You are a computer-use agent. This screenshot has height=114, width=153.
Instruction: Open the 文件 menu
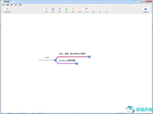click(3, 5)
